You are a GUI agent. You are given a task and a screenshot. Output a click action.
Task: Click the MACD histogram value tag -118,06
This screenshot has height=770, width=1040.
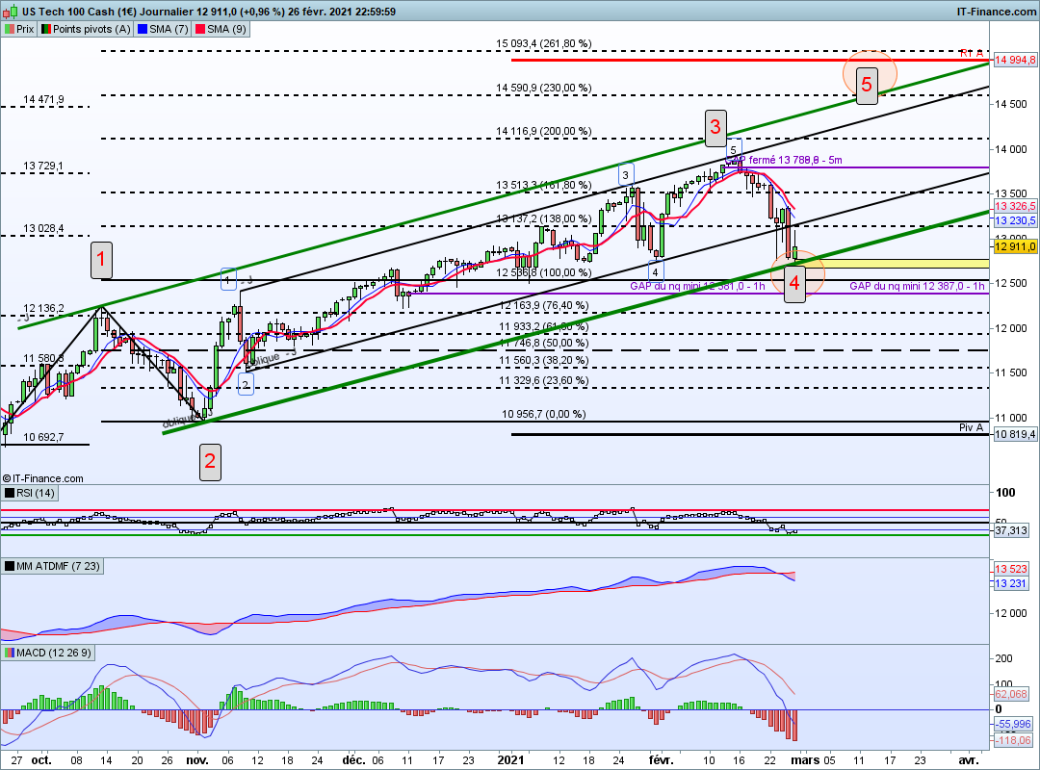coord(1013,740)
